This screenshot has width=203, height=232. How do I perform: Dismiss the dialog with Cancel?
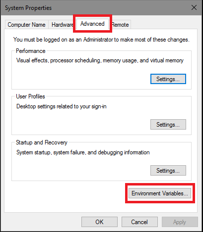139,222
